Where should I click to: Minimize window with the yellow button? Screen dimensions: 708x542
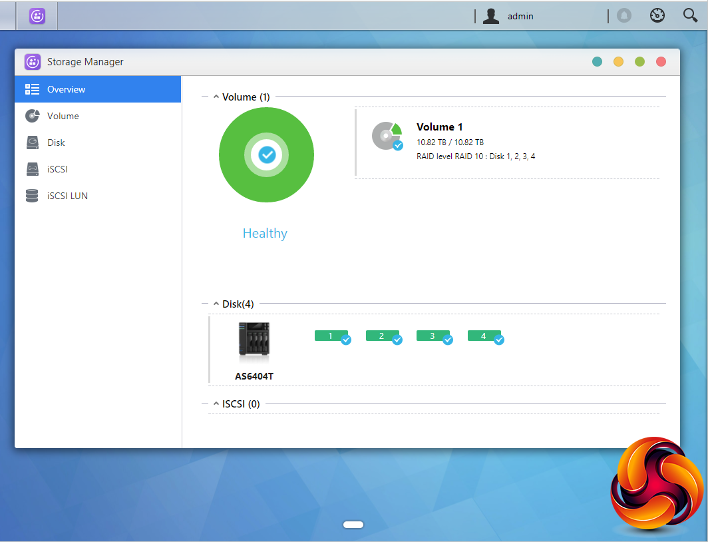coord(618,62)
